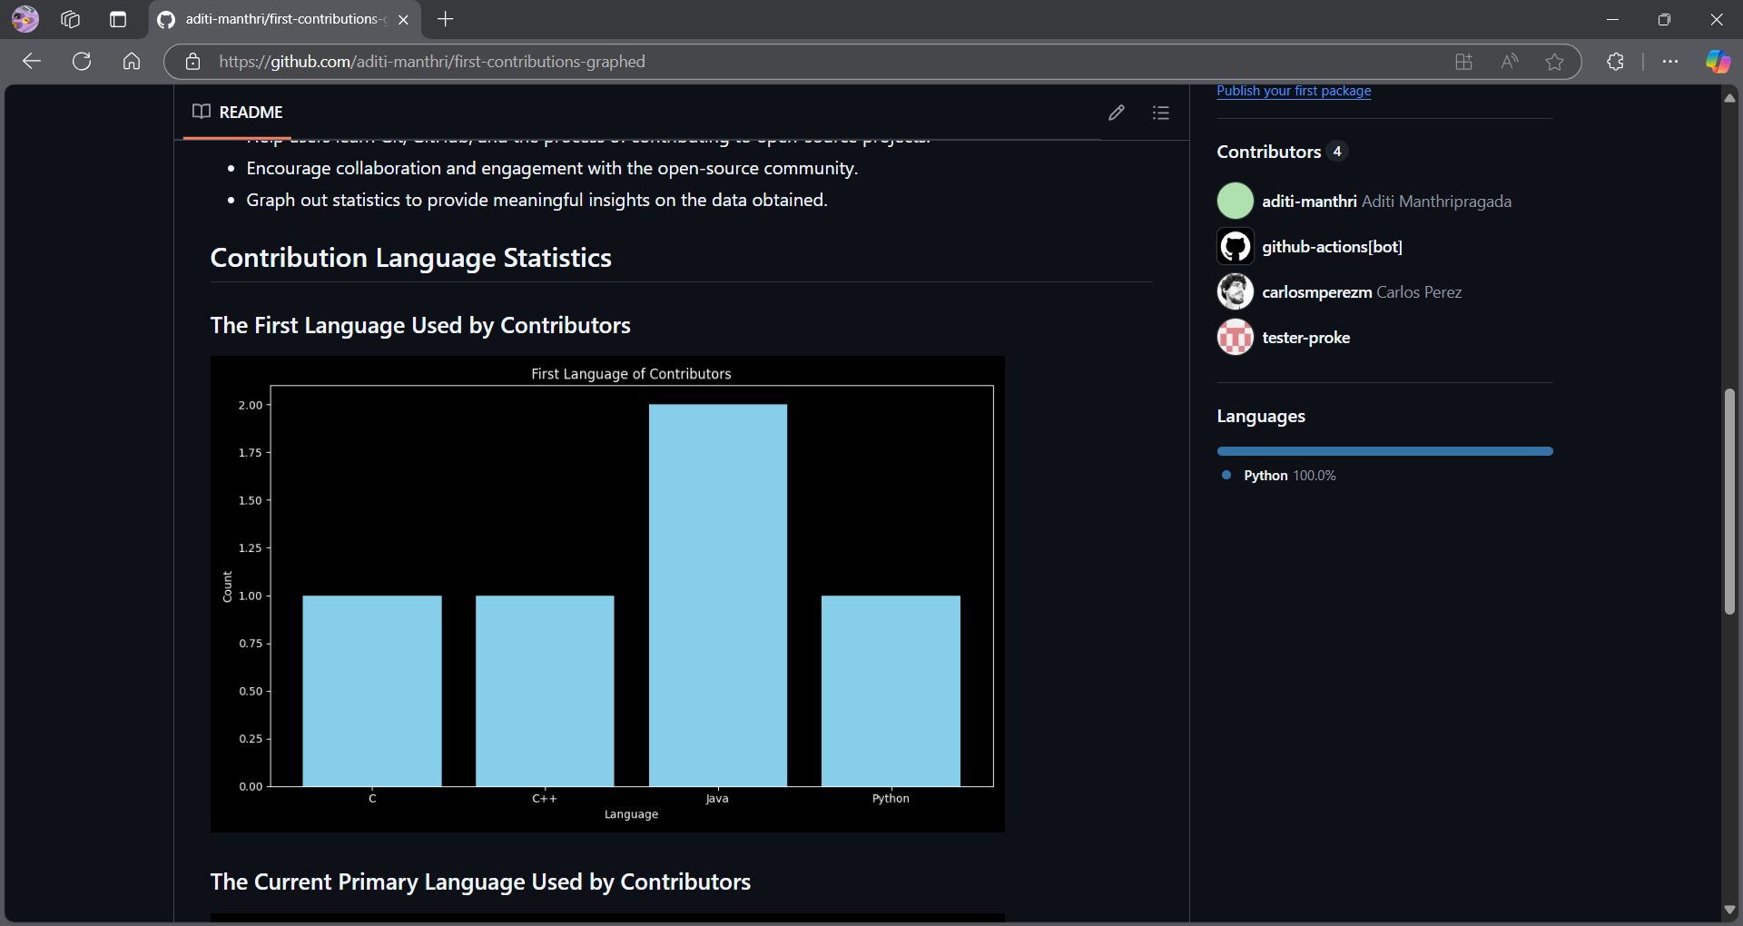Open a new browser tab
Screen dimensions: 1743x926
445,19
